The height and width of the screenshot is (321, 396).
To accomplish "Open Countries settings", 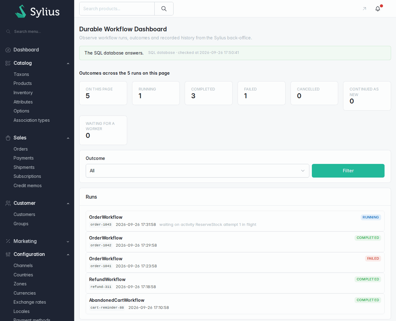I will tap(23, 275).
